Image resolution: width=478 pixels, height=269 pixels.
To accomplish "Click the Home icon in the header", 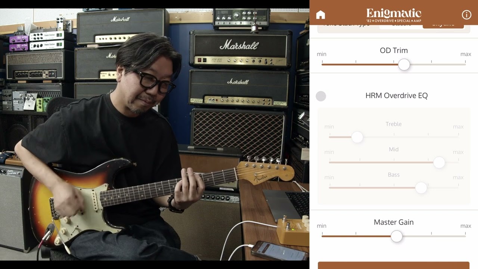I will point(320,15).
